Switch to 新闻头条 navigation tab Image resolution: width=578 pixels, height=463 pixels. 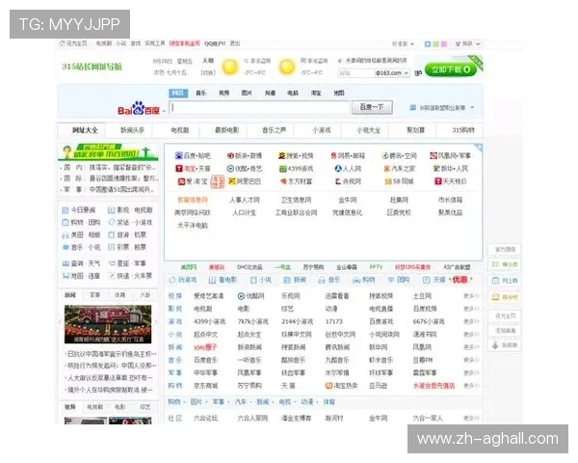[132, 130]
